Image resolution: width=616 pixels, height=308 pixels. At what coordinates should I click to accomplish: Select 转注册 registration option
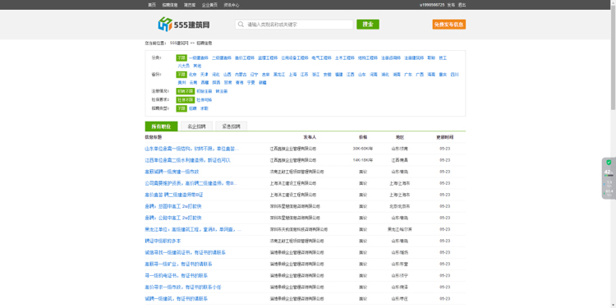[222, 91]
